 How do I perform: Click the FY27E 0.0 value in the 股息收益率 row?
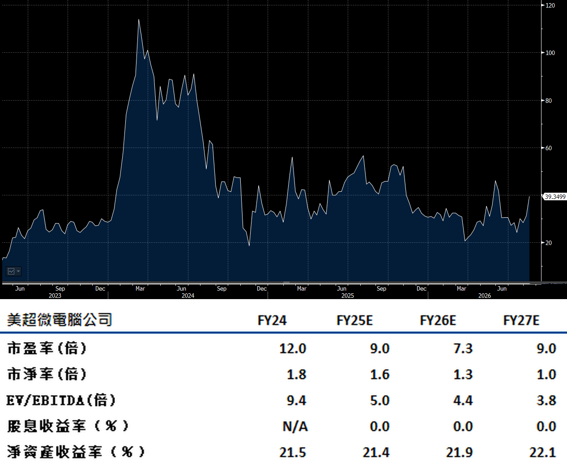pyautogui.click(x=546, y=426)
